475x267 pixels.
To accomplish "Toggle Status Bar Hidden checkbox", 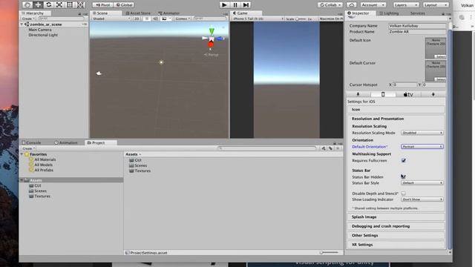I will click(404, 177).
